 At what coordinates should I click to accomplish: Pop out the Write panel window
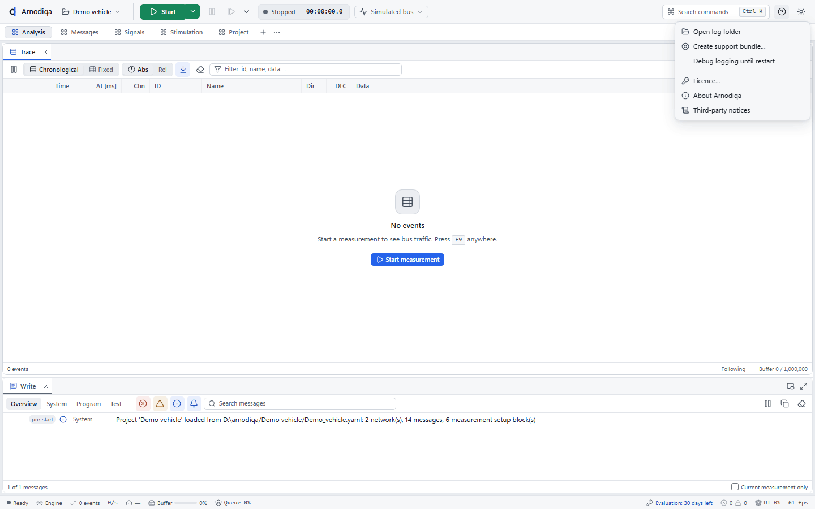coord(791,386)
